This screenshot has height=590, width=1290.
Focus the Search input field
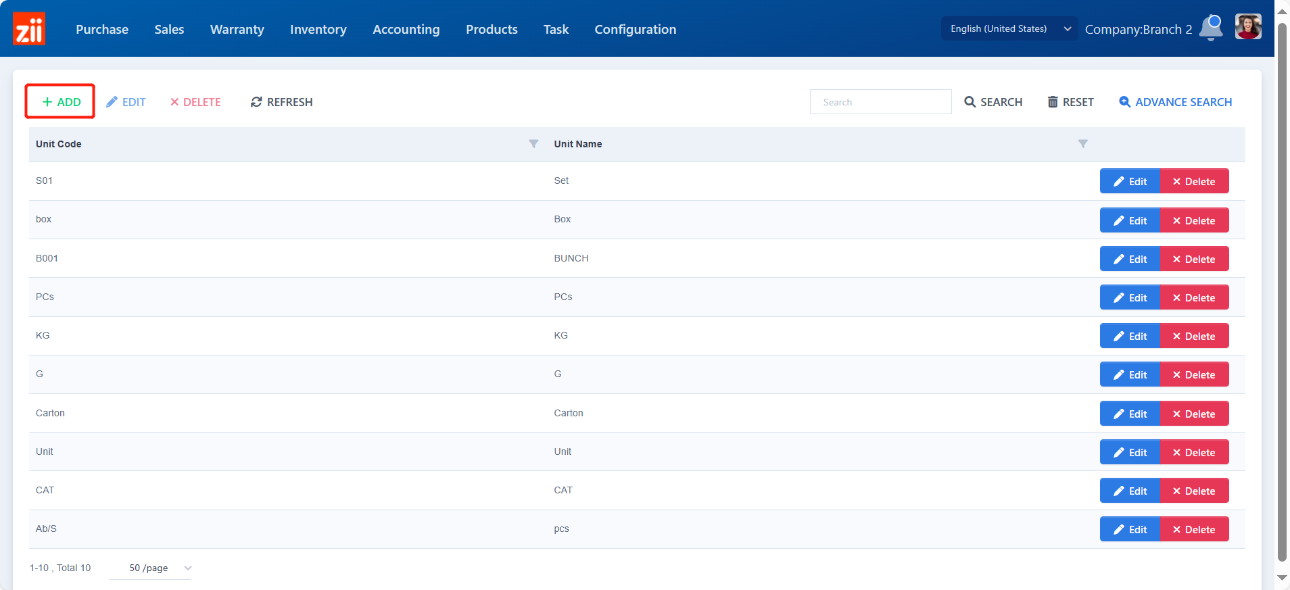coord(880,102)
